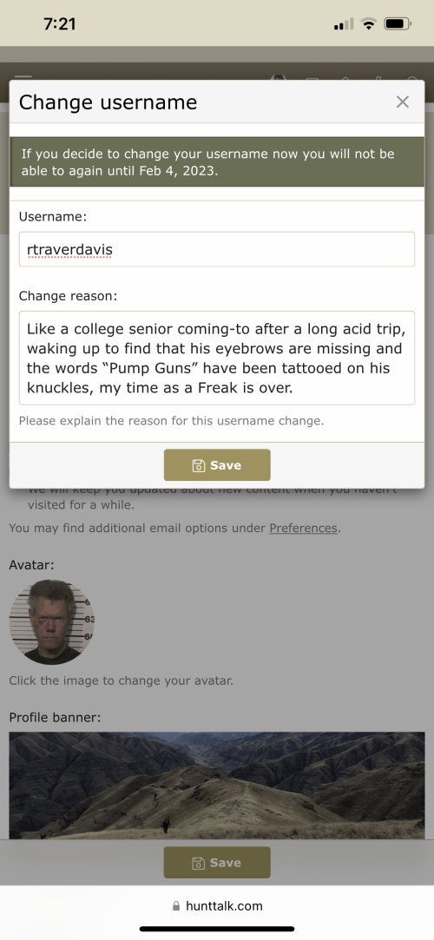Close the Change username dialog
Viewport: 434px width, 940px height.
[x=402, y=102]
